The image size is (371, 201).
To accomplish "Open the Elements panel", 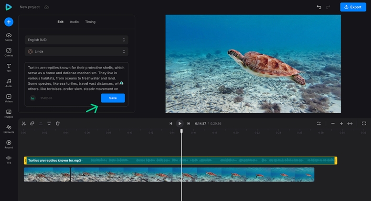I will click(9, 128).
